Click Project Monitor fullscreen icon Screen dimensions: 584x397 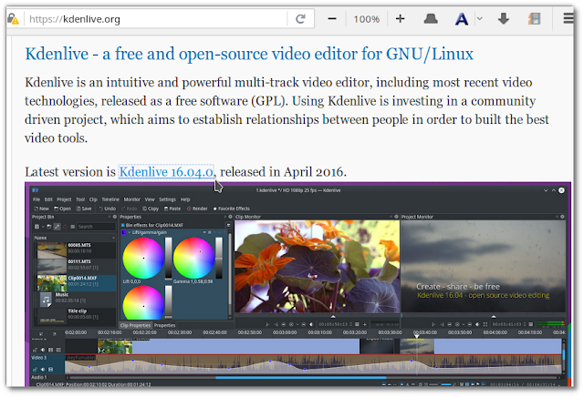pos(485,324)
